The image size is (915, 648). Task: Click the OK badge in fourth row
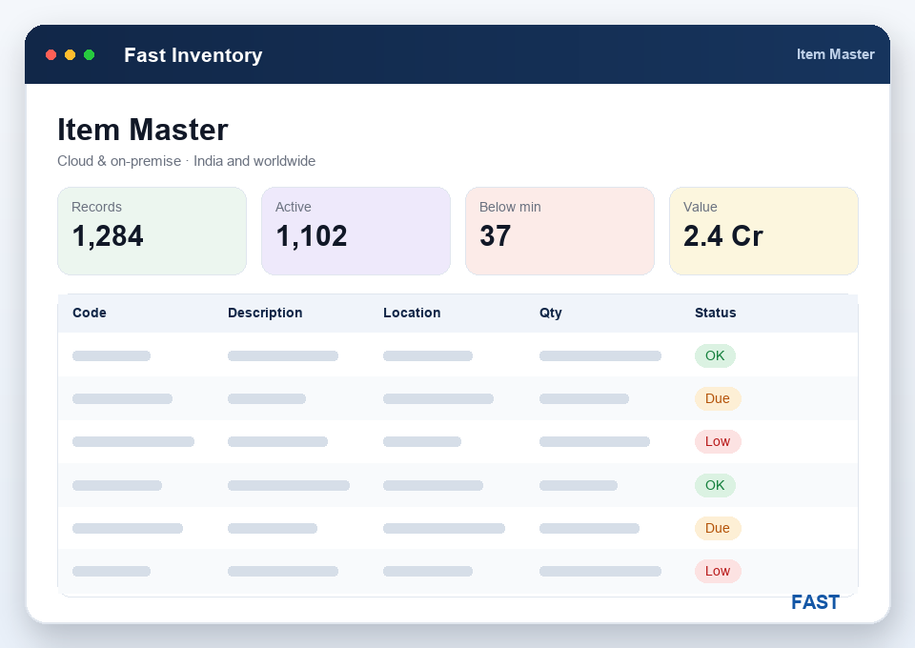point(715,485)
